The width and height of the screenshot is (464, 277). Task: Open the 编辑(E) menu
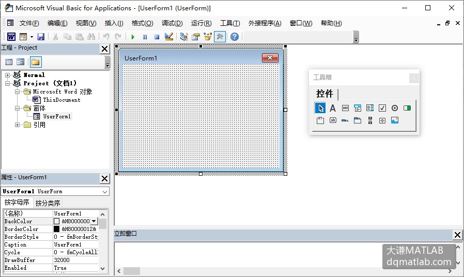point(57,23)
